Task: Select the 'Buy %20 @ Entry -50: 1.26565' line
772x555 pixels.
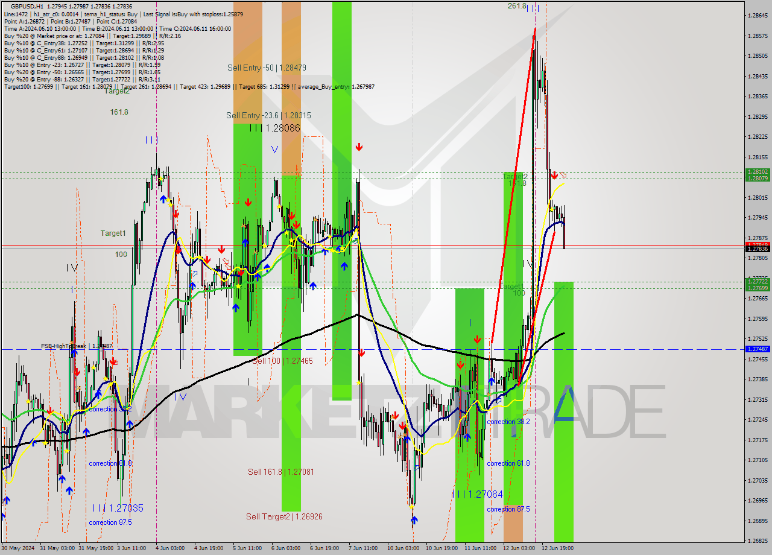Action: (82, 72)
